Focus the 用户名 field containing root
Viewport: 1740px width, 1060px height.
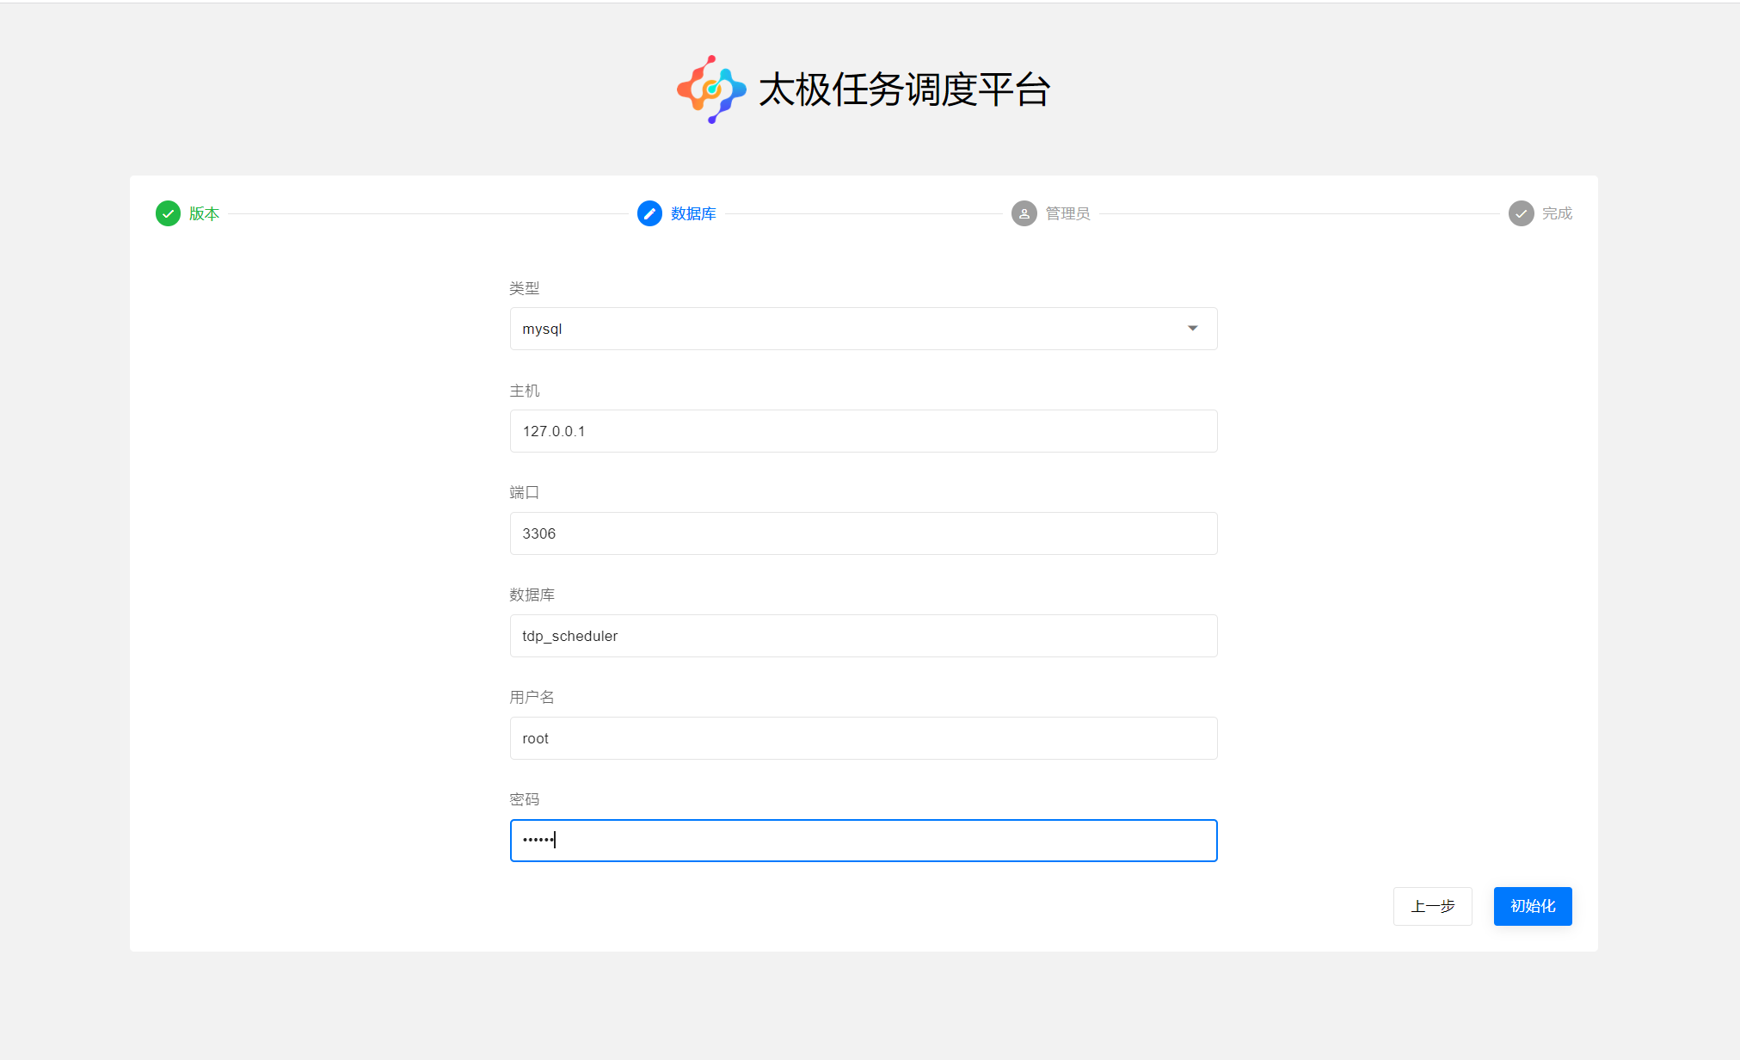(864, 738)
